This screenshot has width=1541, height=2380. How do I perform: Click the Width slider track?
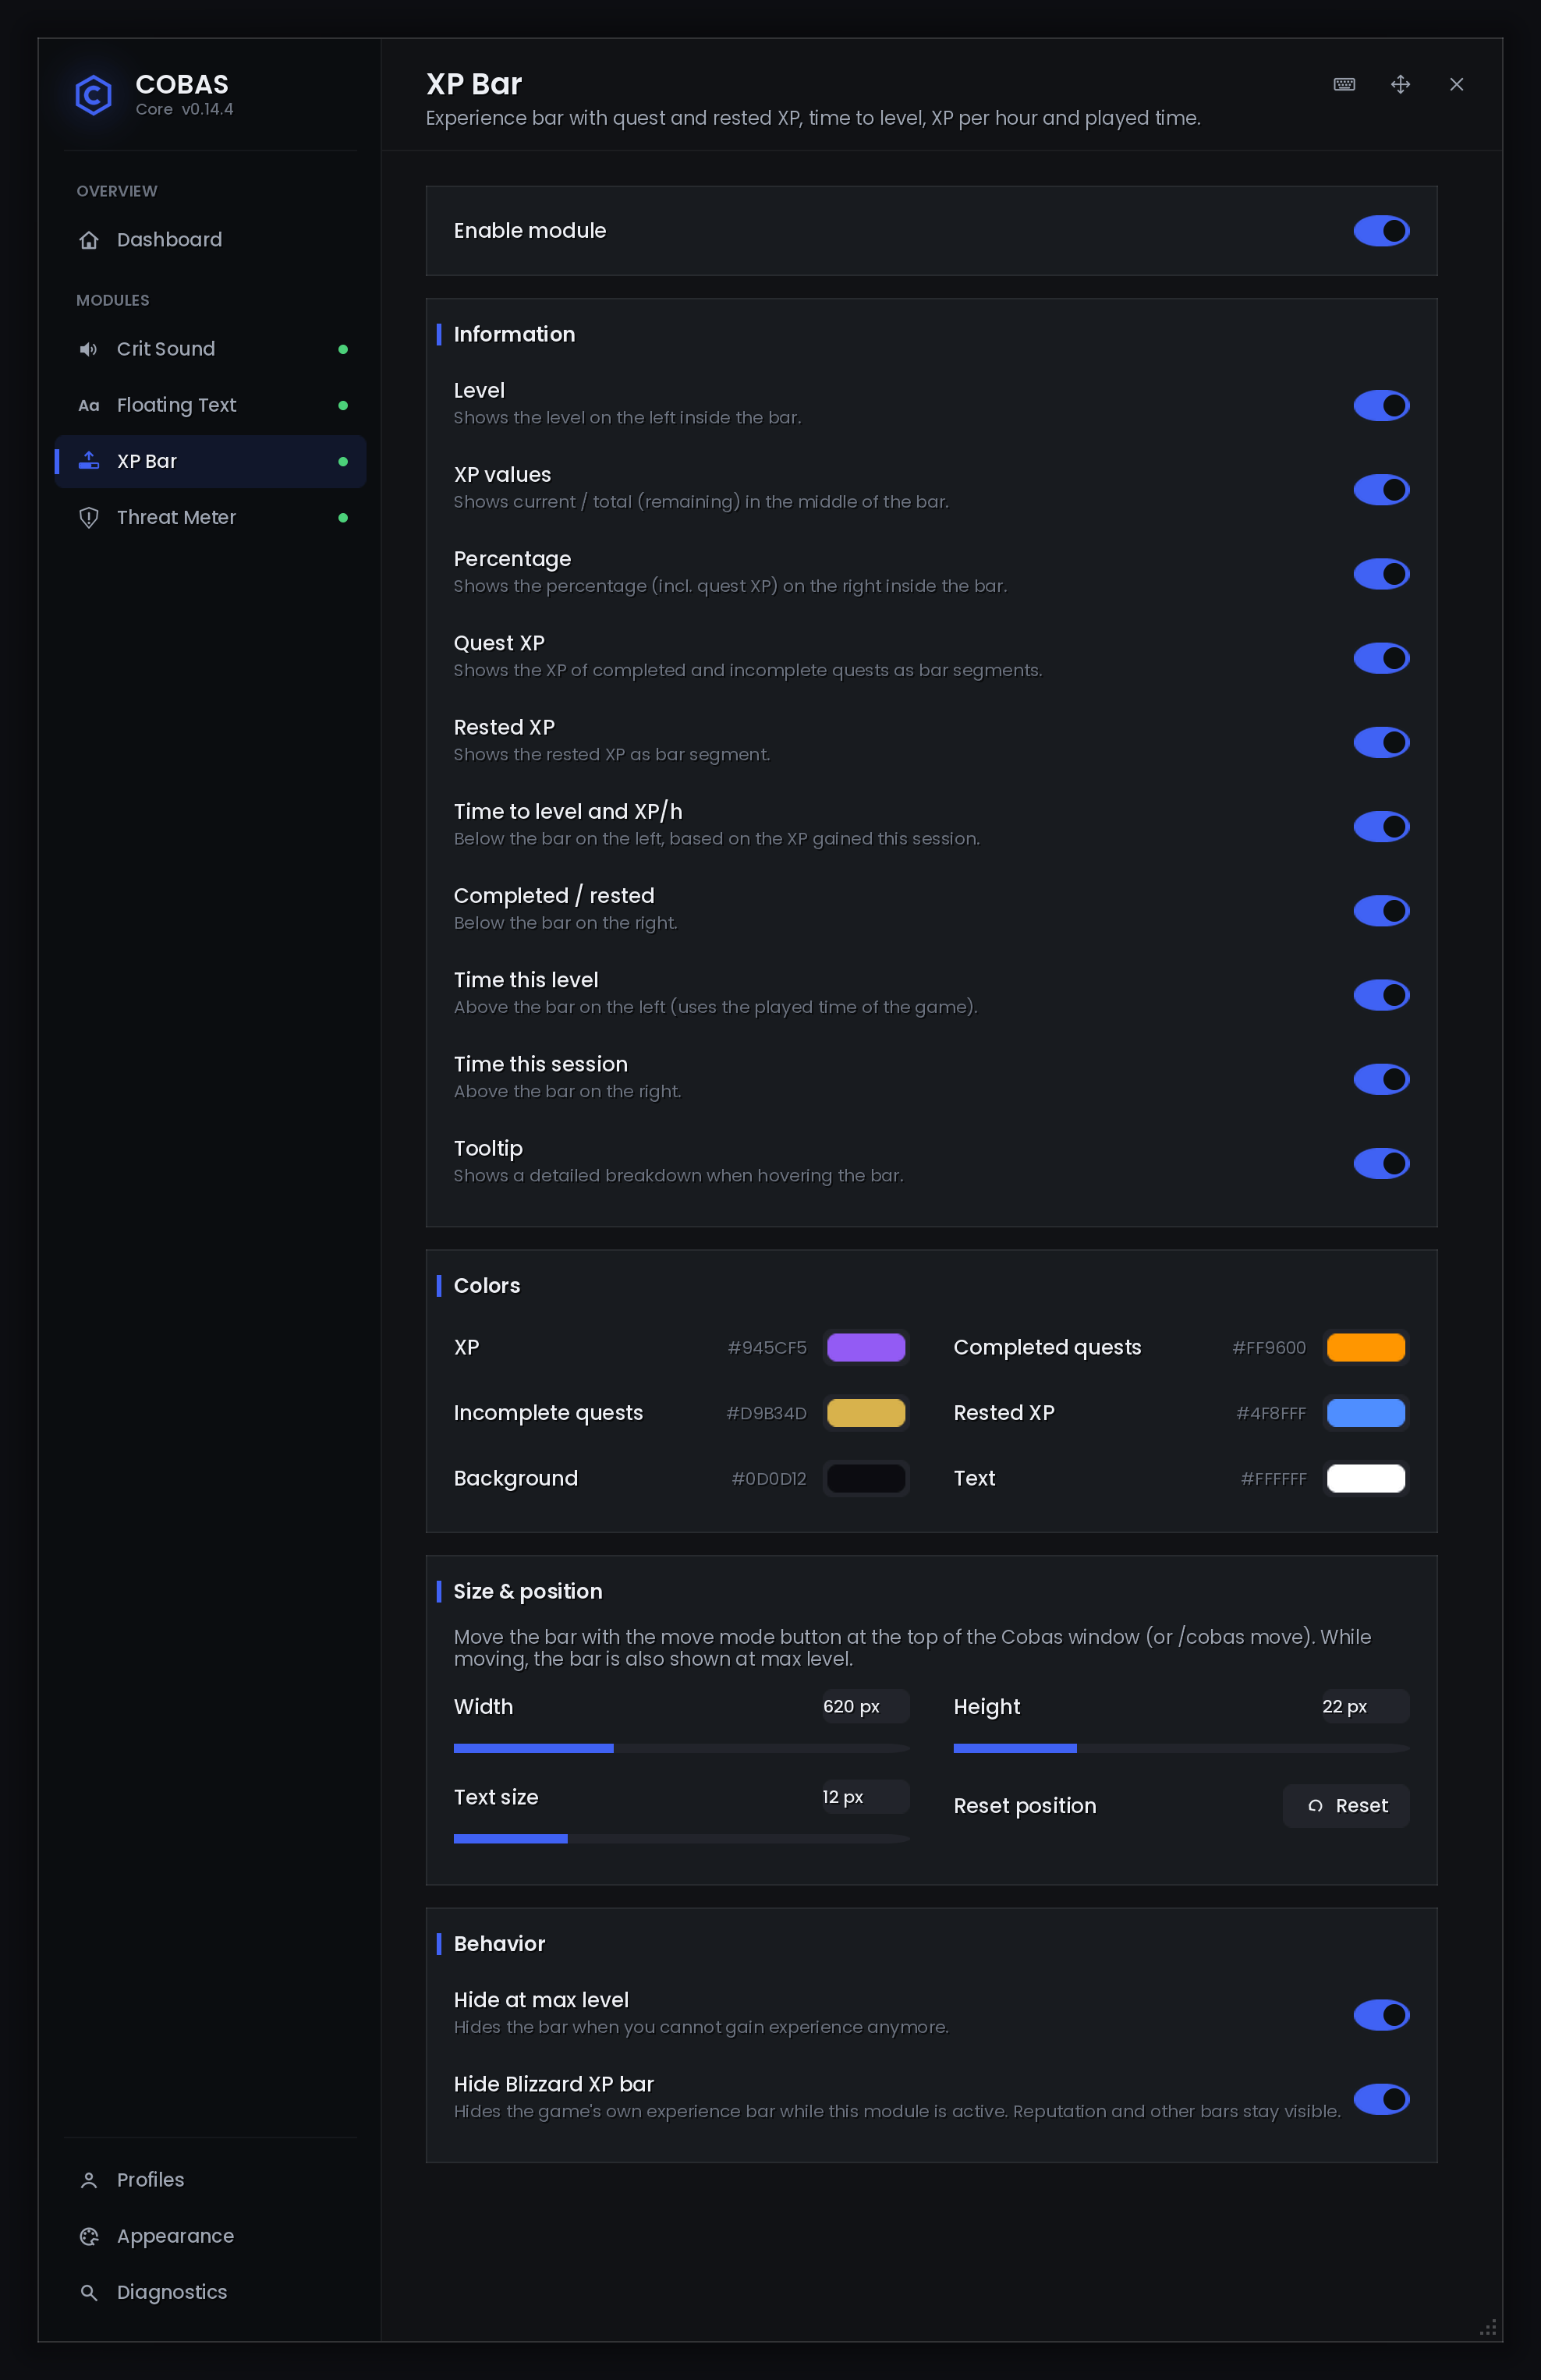point(682,1748)
